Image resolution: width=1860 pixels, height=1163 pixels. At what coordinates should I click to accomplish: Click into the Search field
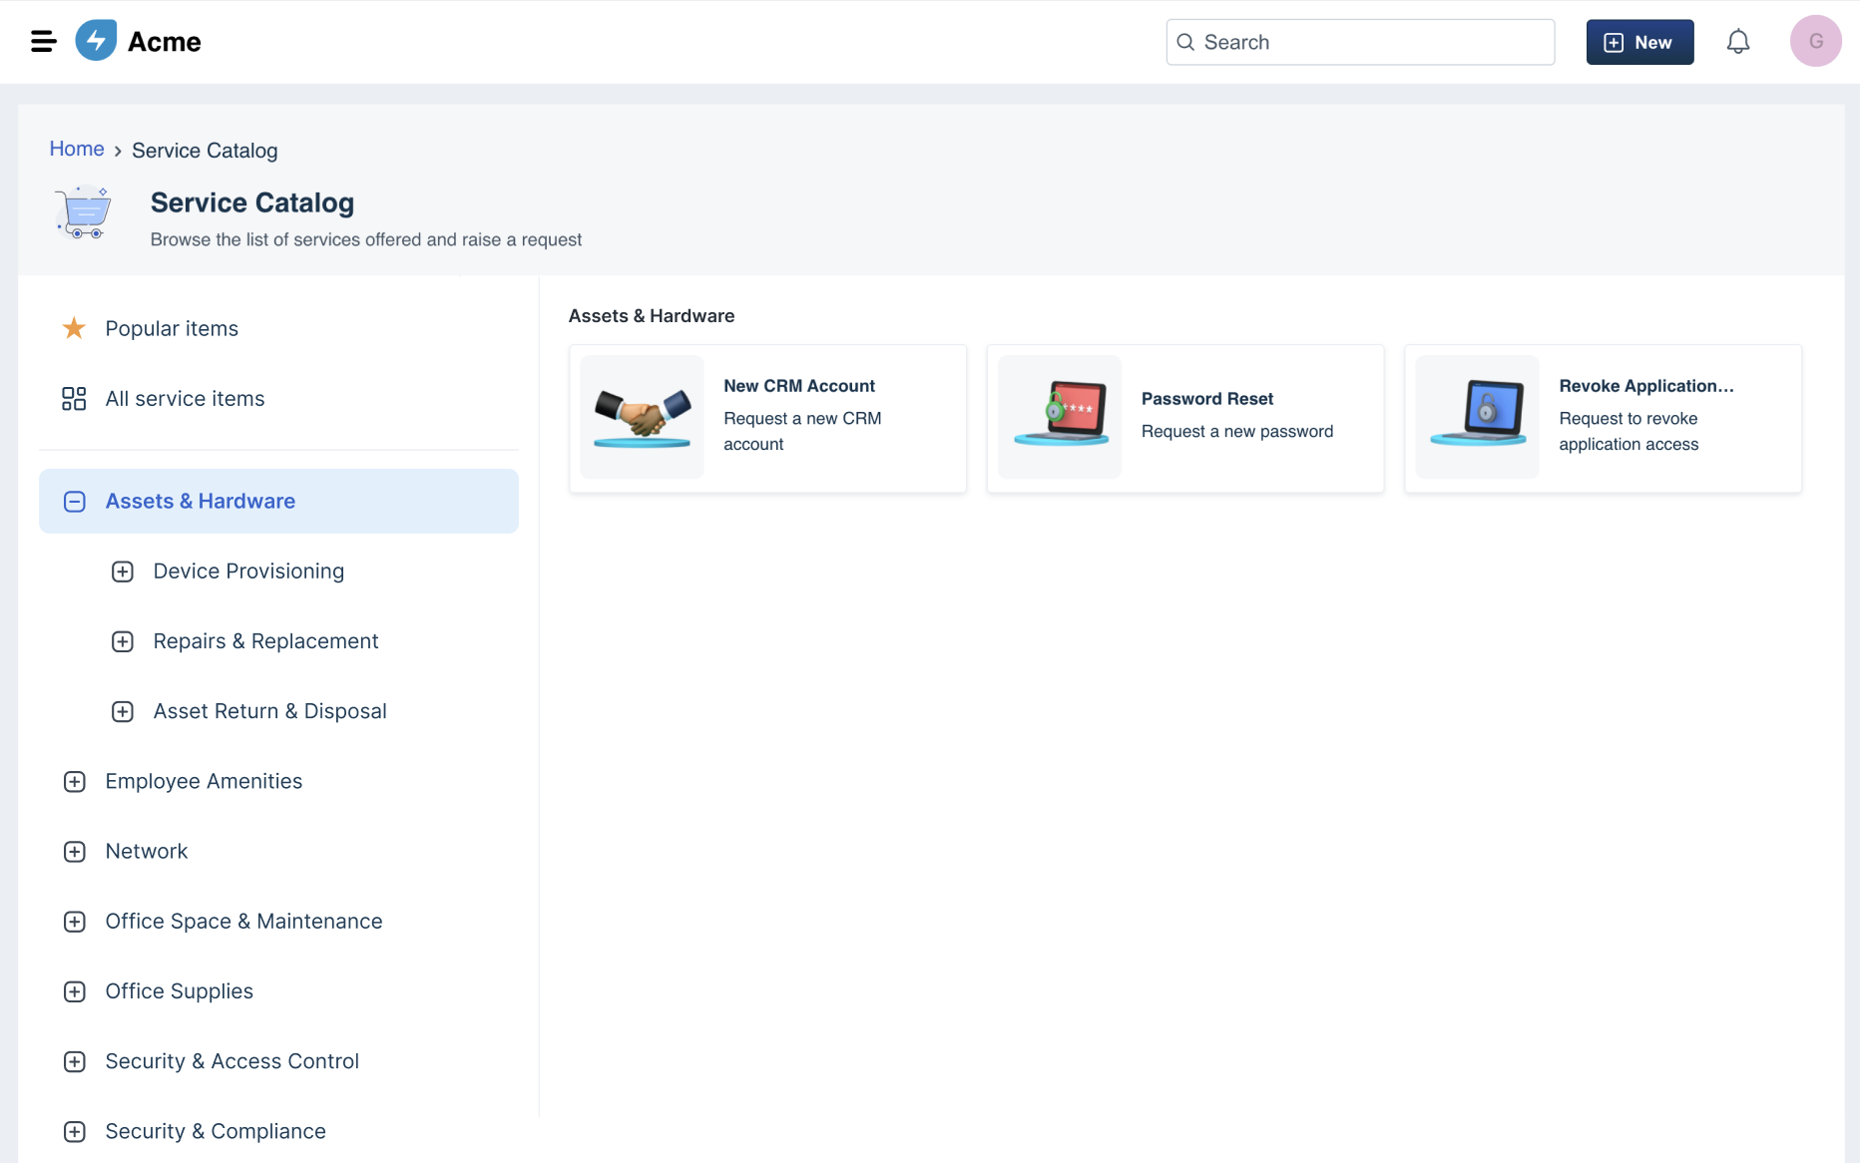click(1360, 42)
